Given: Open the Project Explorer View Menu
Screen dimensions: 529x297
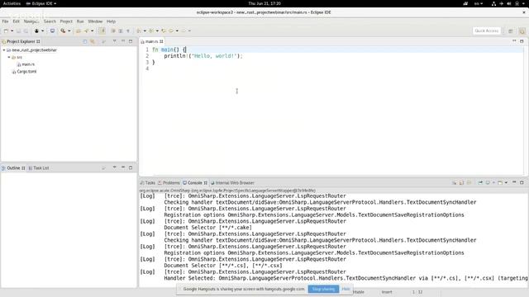Looking at the screenshot, I should pos(114,41).
